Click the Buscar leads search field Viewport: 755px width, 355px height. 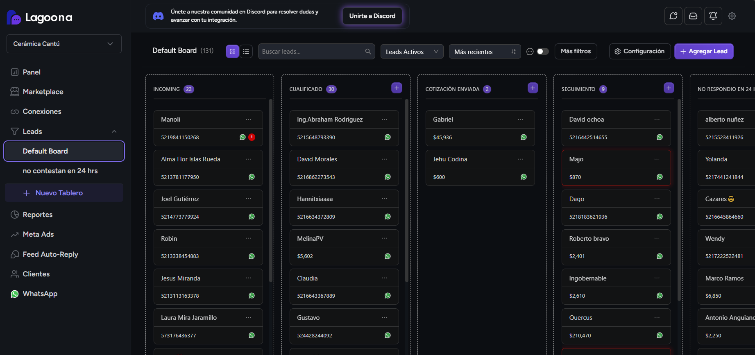point(312,52)
